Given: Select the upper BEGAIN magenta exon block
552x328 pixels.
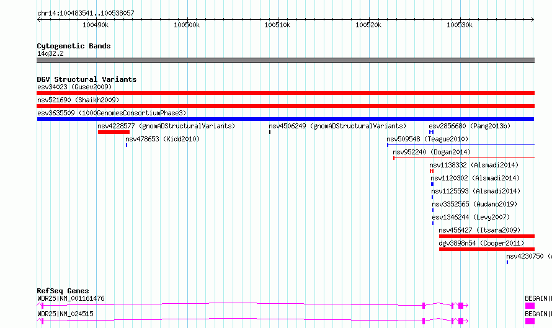Looking at the screenshot, I should (x=530, y=306).
